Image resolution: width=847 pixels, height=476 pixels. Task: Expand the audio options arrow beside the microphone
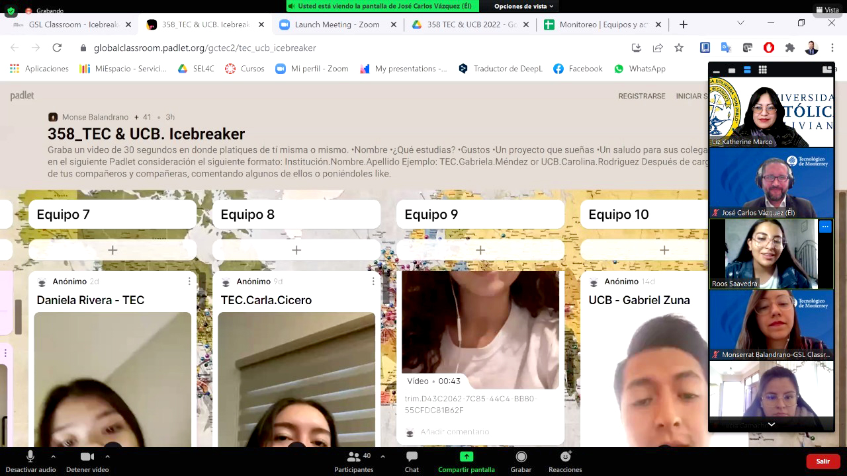tap(54, 456)
